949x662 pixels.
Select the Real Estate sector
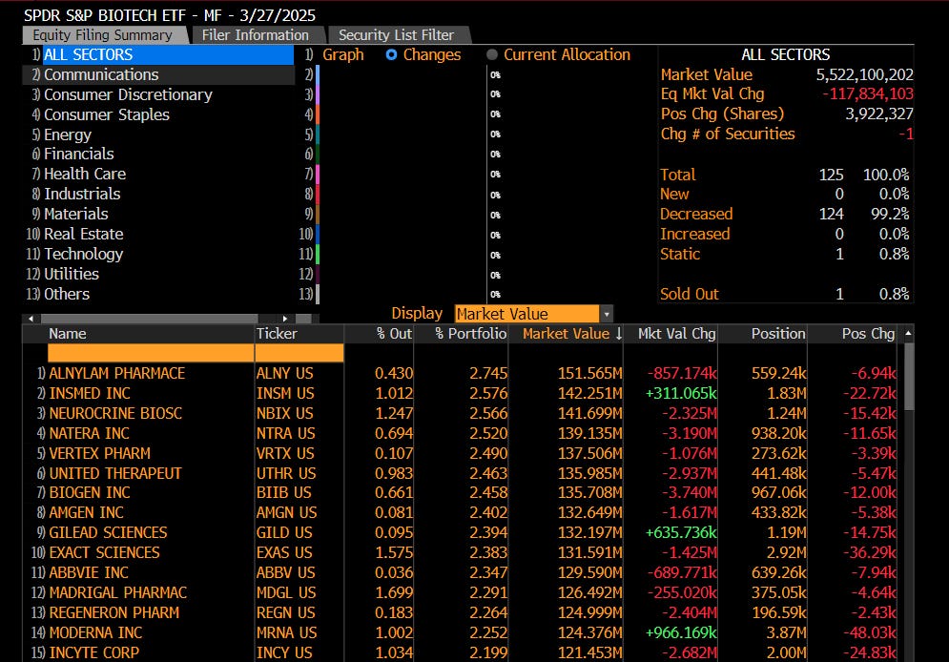(x=158, y=234)
